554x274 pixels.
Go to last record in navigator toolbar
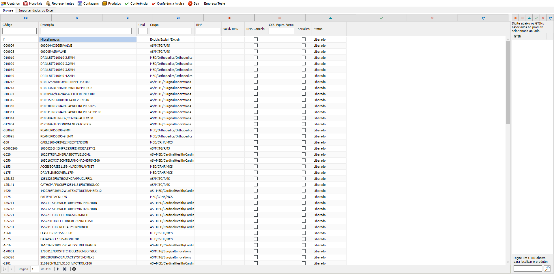tap(178, 18)
